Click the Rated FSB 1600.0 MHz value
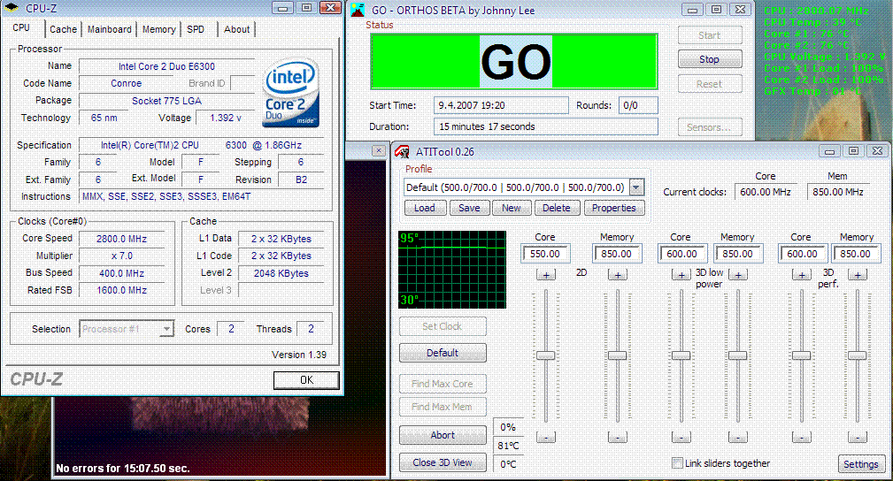This screenshot has height=481, width=893. point(121,290)
